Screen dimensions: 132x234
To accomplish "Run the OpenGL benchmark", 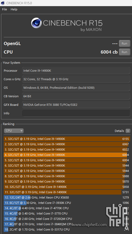I will [124, 44].
